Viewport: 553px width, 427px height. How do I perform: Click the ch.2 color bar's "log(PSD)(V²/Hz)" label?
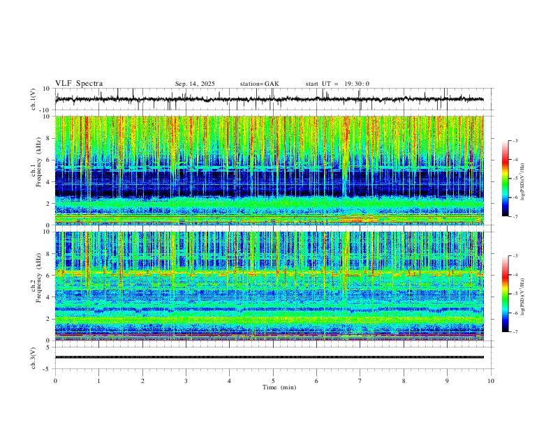coord(523,297)
